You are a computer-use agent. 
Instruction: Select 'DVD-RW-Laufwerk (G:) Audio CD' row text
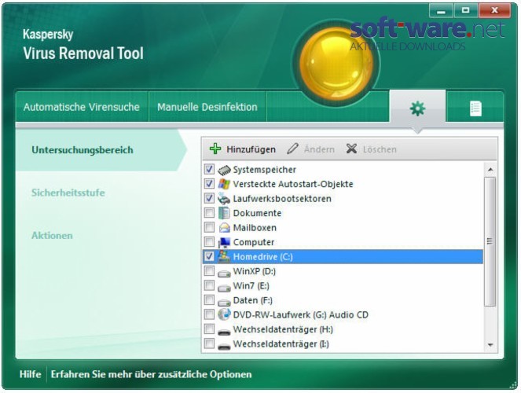tap(301, 314)
